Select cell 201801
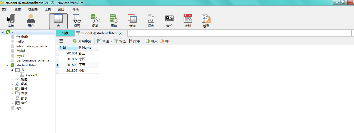 coord(69,53)
